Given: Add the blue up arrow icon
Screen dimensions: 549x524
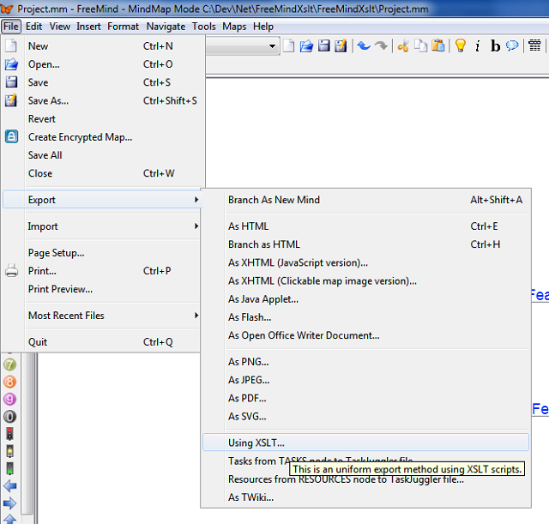Looking at the screenshot, I should (9, 520).
